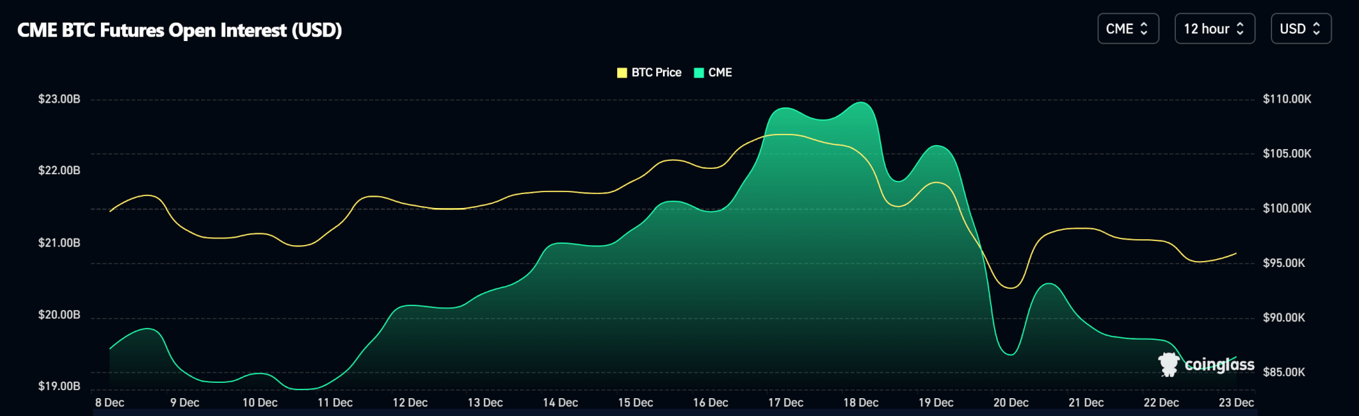Select the 17 Dec date label

pos(785,403)
